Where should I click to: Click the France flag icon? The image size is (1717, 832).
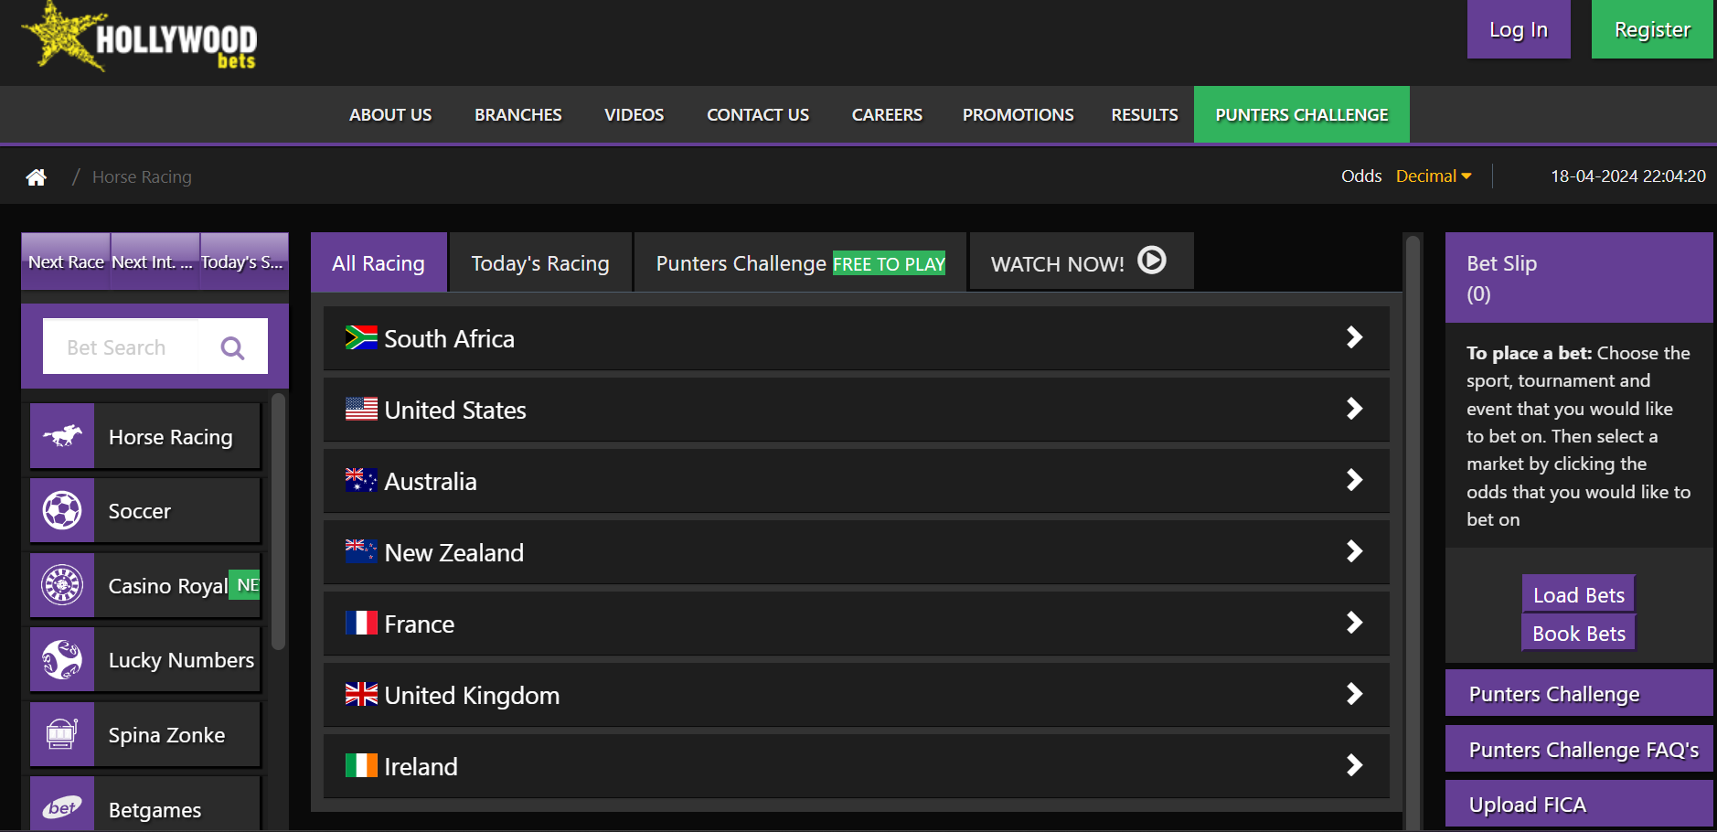point(361,623)
